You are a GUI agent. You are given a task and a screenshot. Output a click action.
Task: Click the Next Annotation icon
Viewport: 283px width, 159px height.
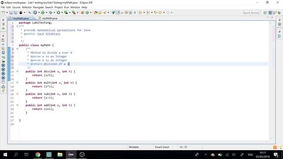[x=140, y=12]
